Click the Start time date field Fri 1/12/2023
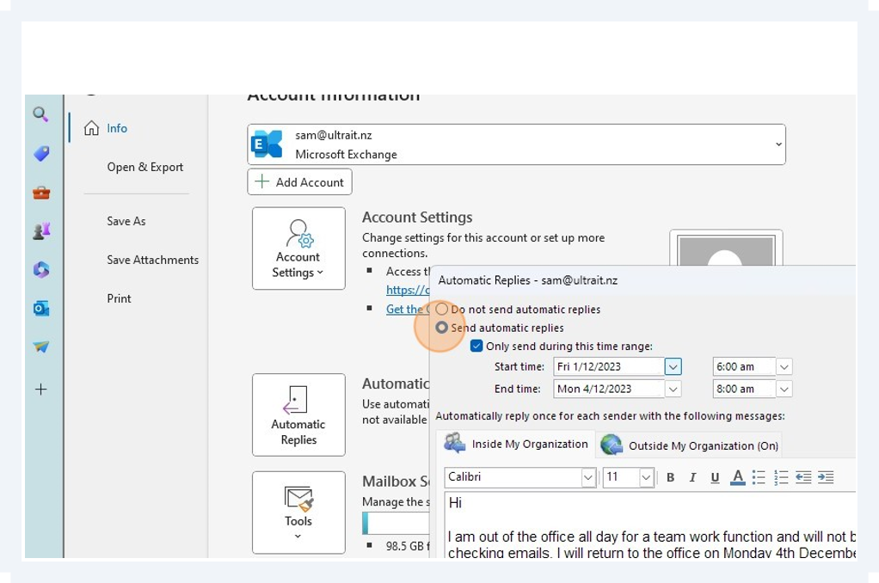 (x=609, y=366)
